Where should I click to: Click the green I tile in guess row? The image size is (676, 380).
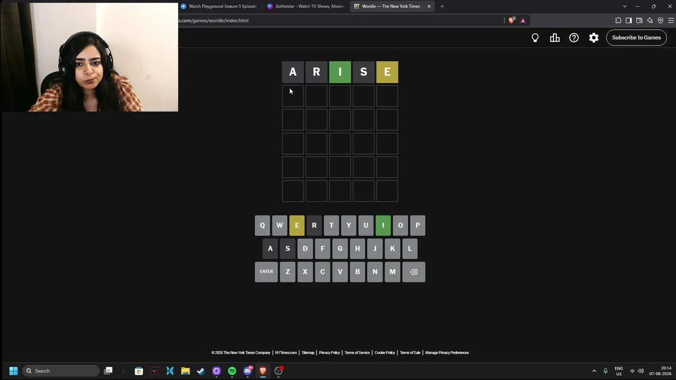(x=340, y=72)
